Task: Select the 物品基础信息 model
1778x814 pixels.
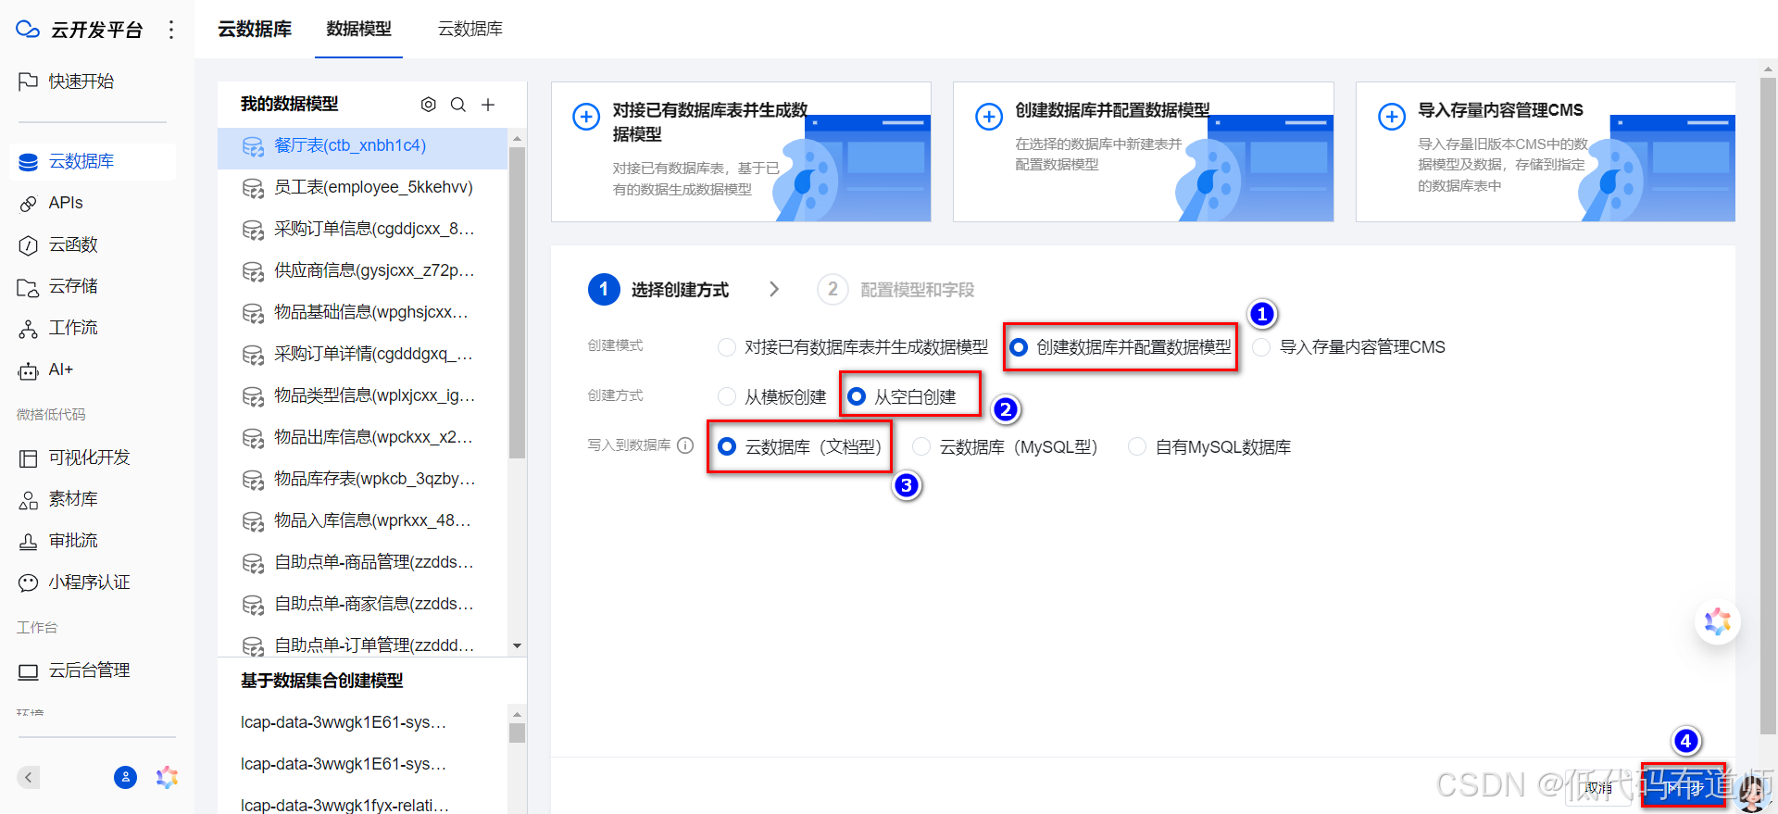Action: pos(362,313)
